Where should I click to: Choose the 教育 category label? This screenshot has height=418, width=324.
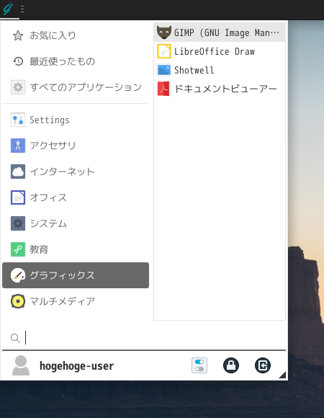click(39, 249)
